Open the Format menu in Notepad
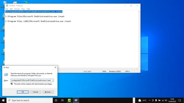Viewport: 184px width, 103px height. point(17,9)
